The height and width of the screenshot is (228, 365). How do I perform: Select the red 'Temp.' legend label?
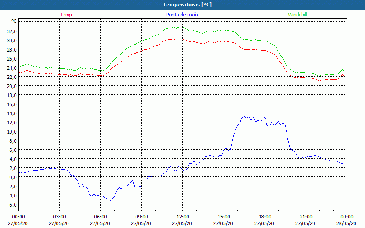coord(67,15)
